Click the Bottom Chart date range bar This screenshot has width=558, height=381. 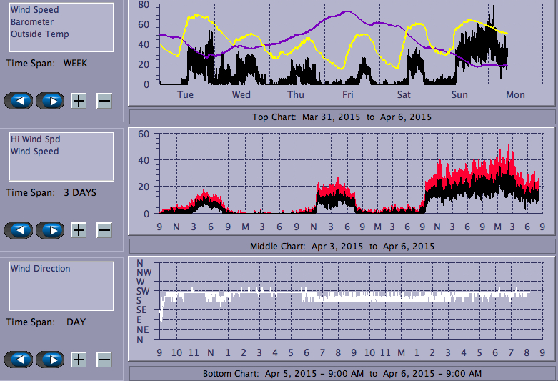click(342, 373)
